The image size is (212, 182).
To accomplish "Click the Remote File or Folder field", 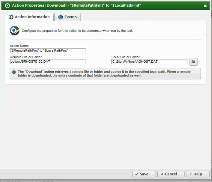I will [48, 62].
